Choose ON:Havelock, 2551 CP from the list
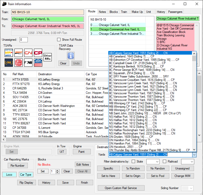 click(x=150, y=147)
